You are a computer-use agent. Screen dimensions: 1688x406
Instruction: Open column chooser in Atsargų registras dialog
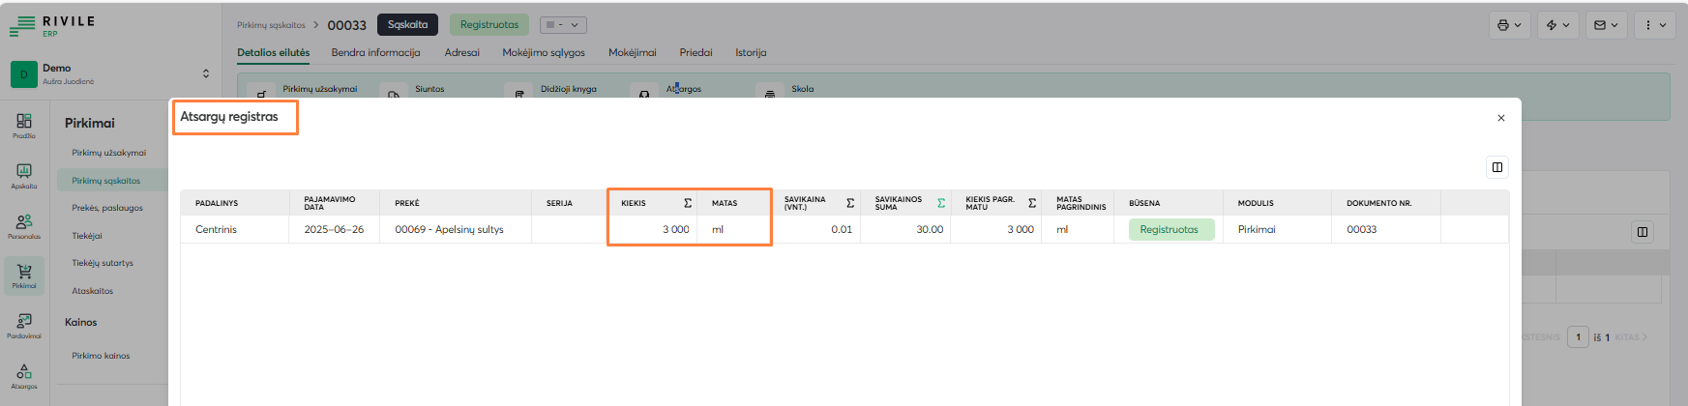[1497, 167]
